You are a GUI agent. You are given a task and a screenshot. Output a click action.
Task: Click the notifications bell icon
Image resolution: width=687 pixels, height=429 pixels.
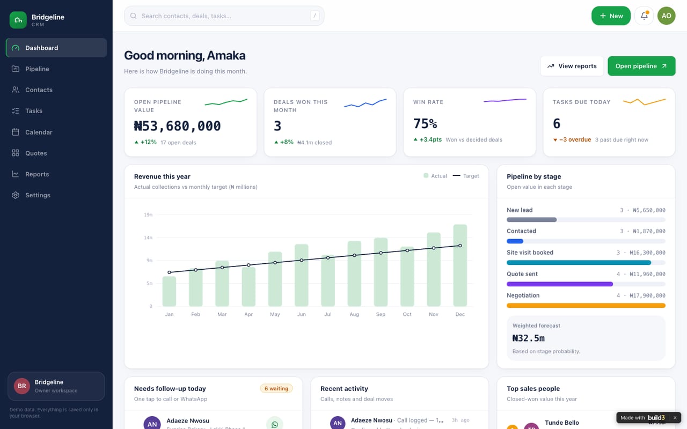(644, 16)
